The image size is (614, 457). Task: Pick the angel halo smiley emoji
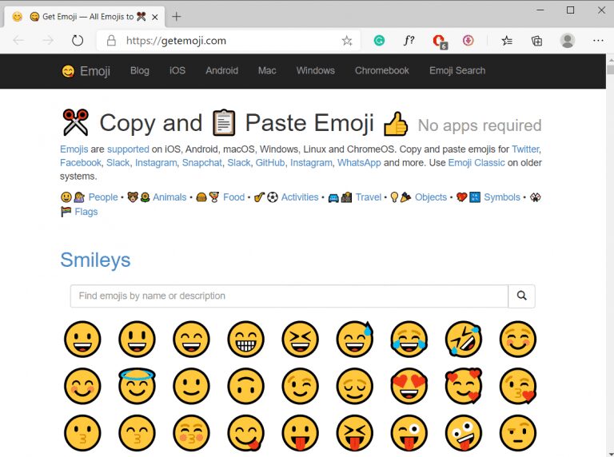click(137, 386)
